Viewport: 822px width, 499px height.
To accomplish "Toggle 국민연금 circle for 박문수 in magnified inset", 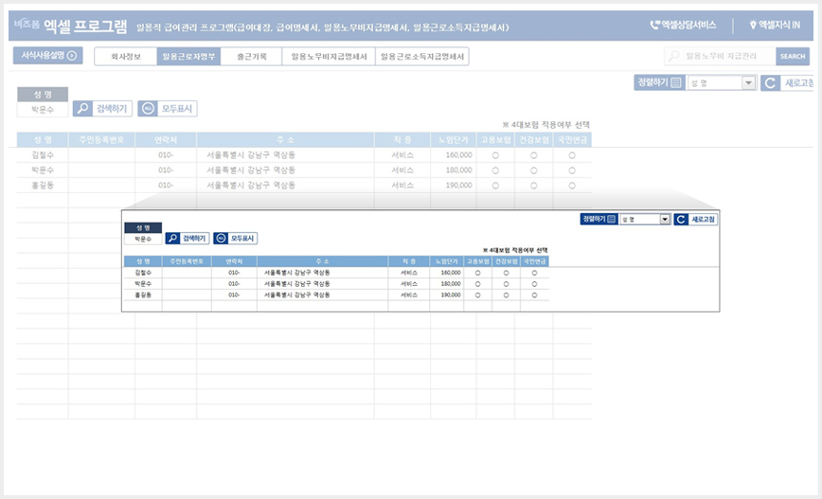I will pos(534,283).
